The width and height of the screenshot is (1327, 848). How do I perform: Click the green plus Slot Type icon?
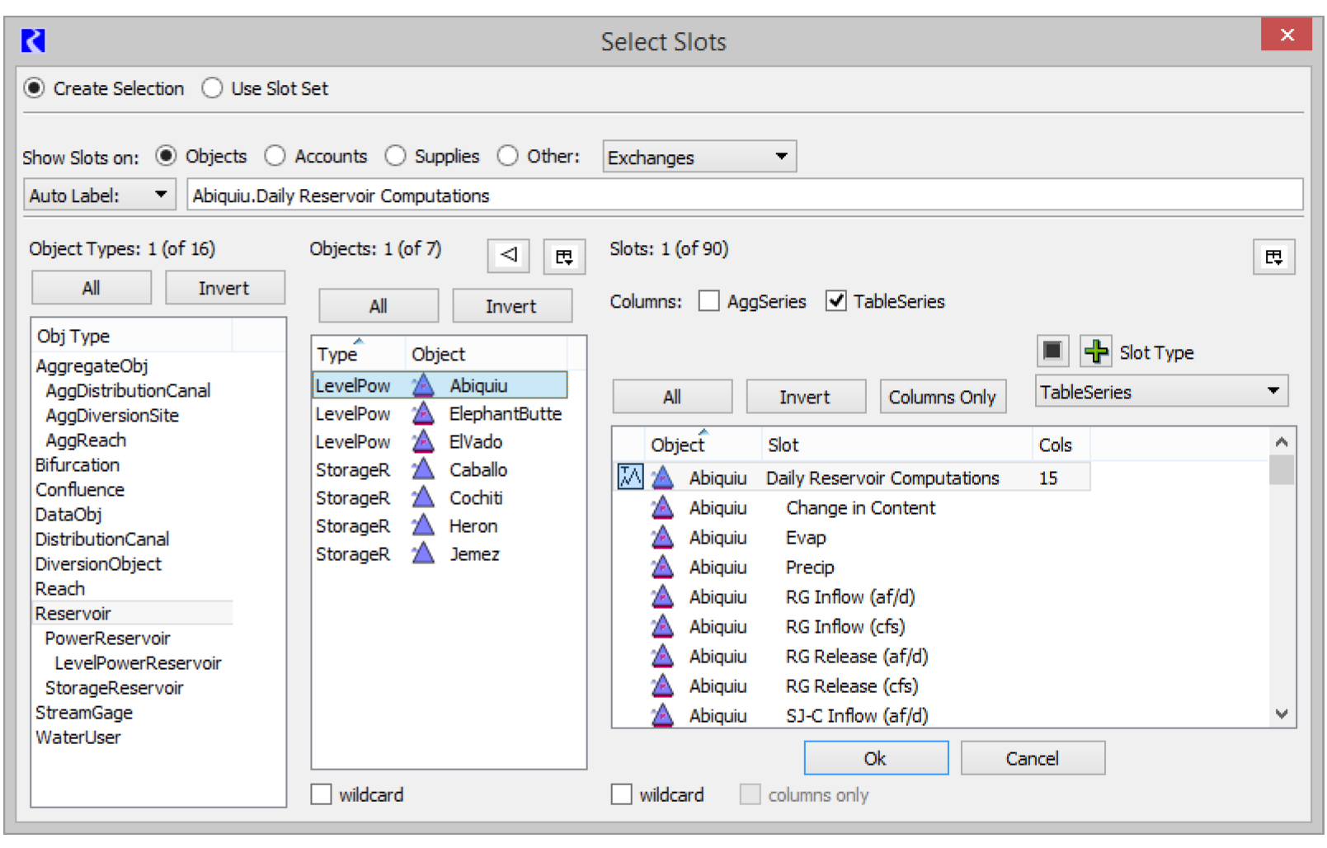(1095, 351)
